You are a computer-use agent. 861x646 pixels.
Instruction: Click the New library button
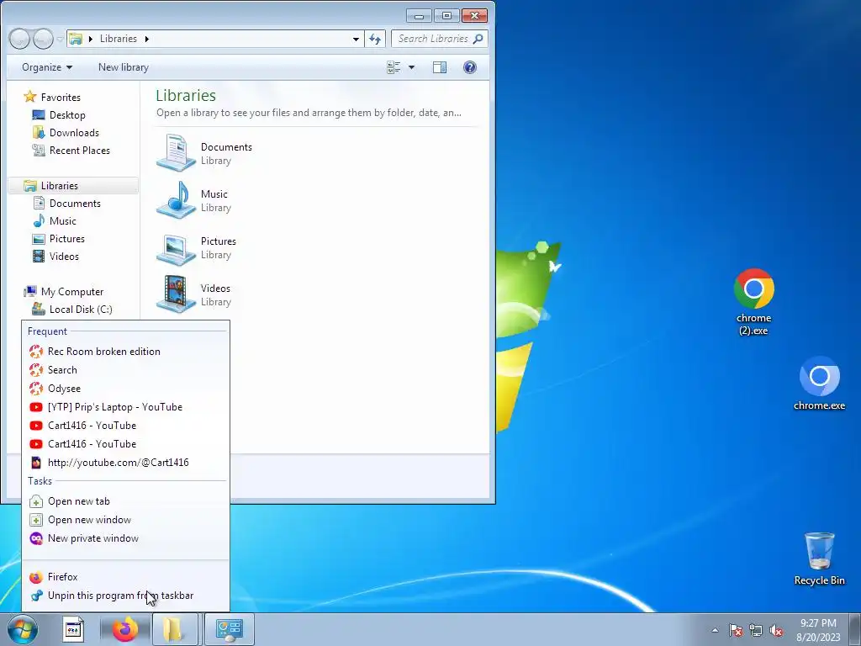[x=124, y=67]
